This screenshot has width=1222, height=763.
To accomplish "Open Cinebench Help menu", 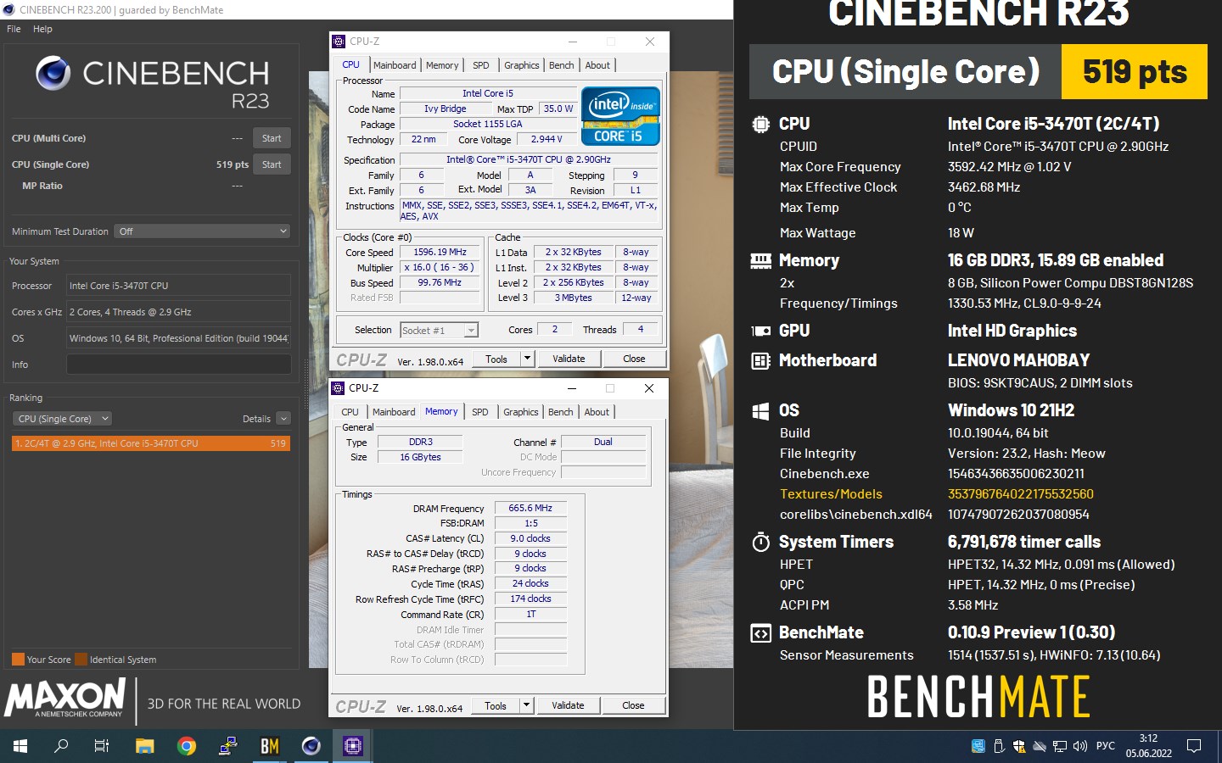I will pos(42,29).
